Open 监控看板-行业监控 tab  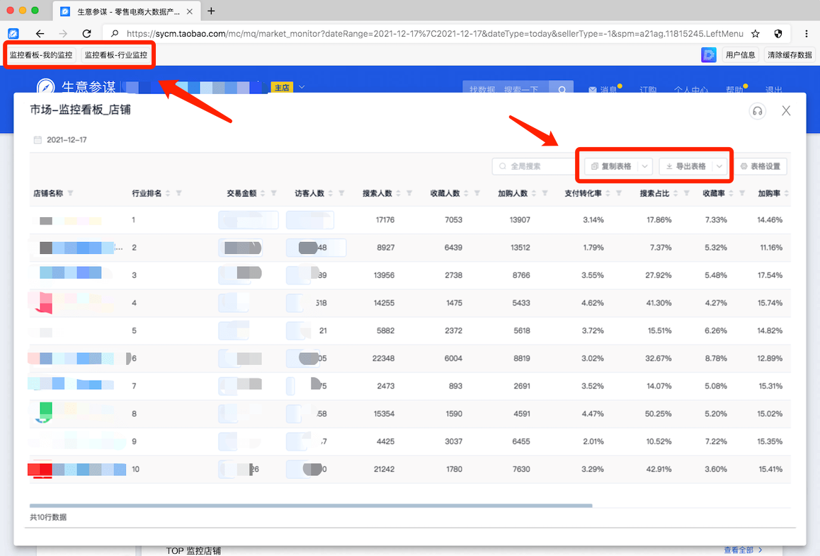(116, 54)
